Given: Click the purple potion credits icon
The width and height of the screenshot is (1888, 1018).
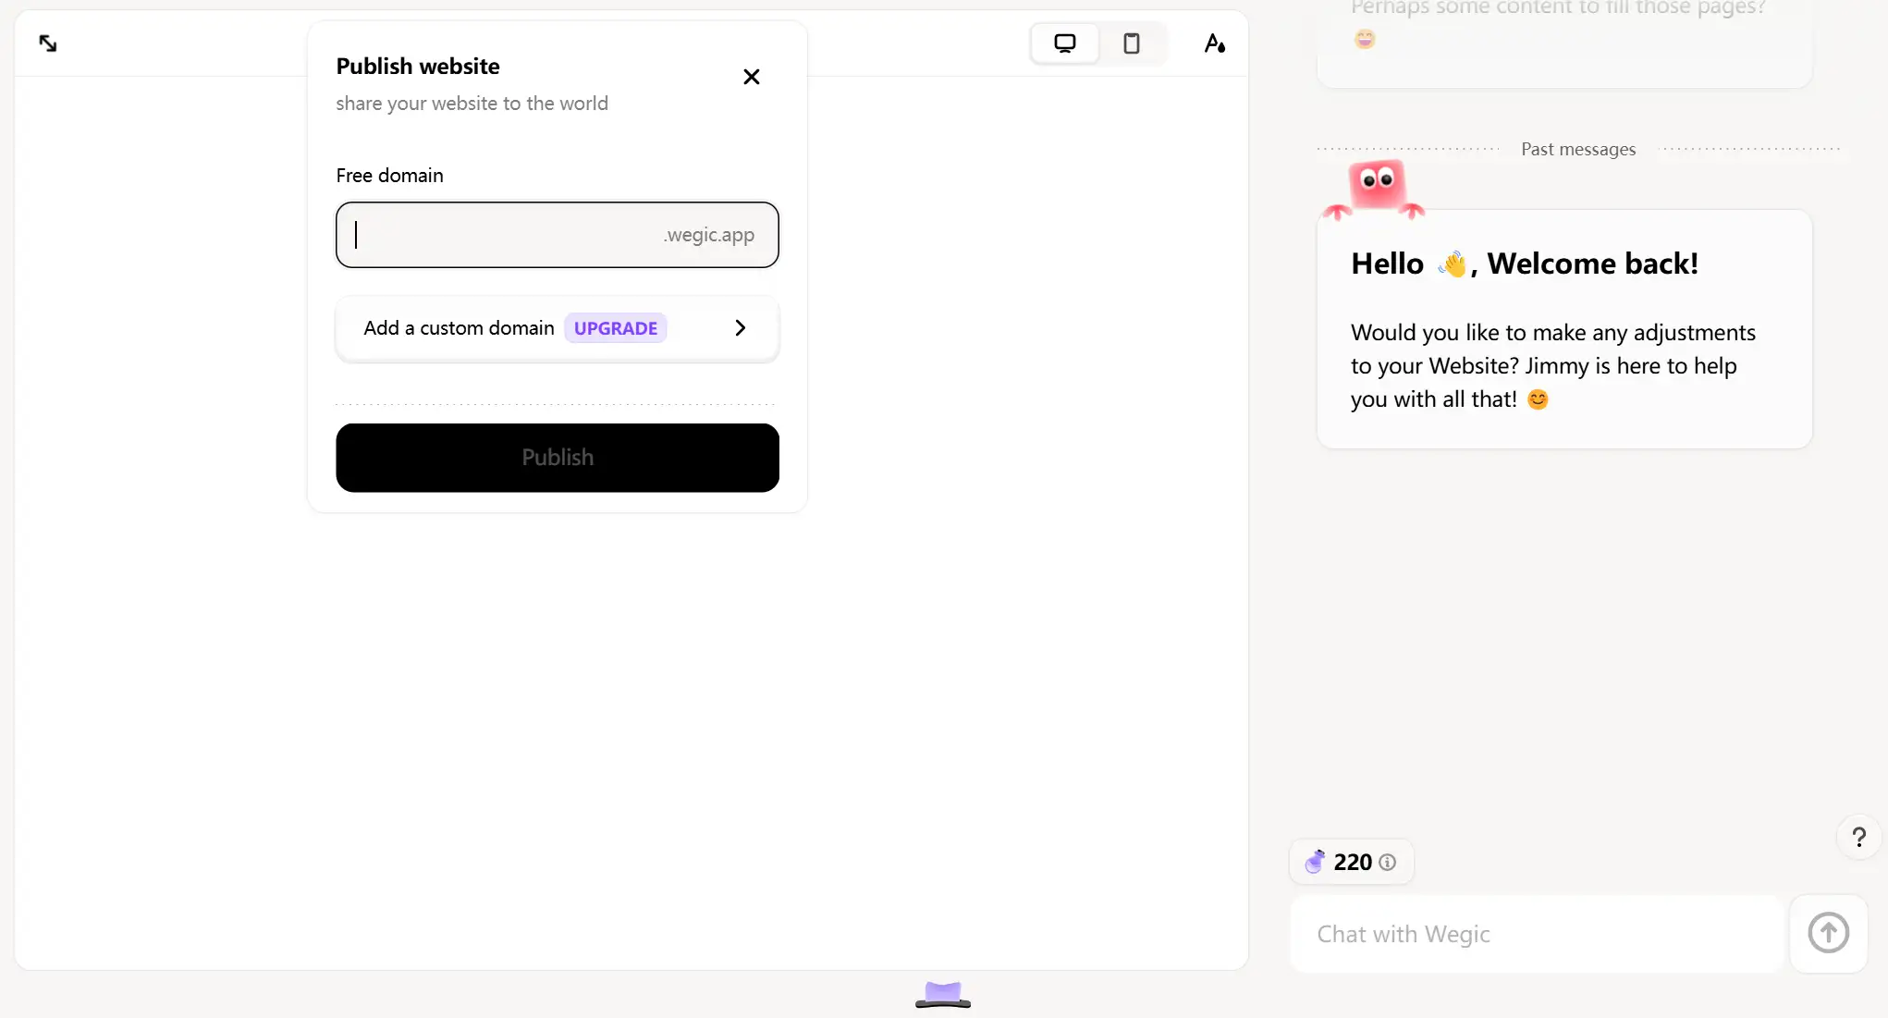Looking at the screenshot, I should (1317, 862).
